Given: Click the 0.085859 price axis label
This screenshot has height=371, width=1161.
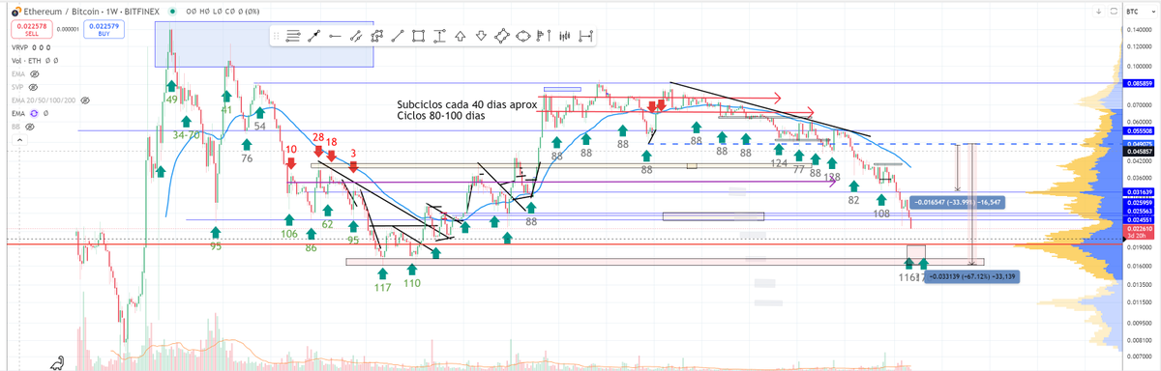Looking at the screenshot, I should (1140, 84).
